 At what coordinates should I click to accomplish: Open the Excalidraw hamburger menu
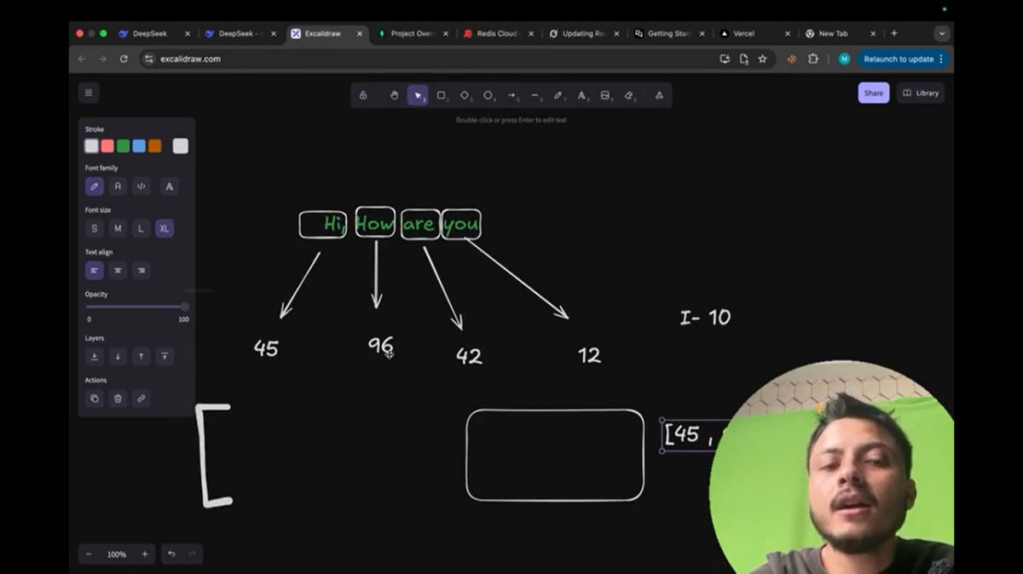pyautogui.click(x=89, y=93)
